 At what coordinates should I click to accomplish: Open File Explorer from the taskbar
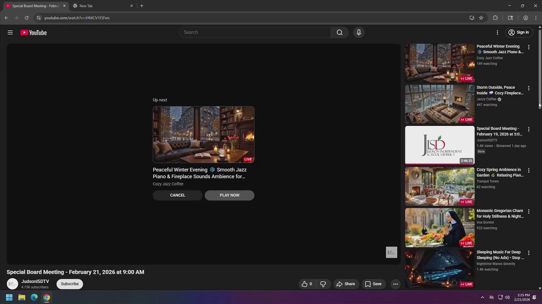click(x=22, y=297)
